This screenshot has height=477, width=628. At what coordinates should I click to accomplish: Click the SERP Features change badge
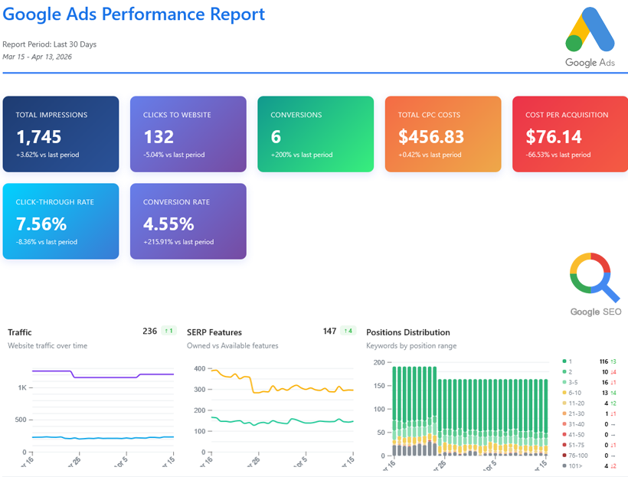[x=348, y=331]
